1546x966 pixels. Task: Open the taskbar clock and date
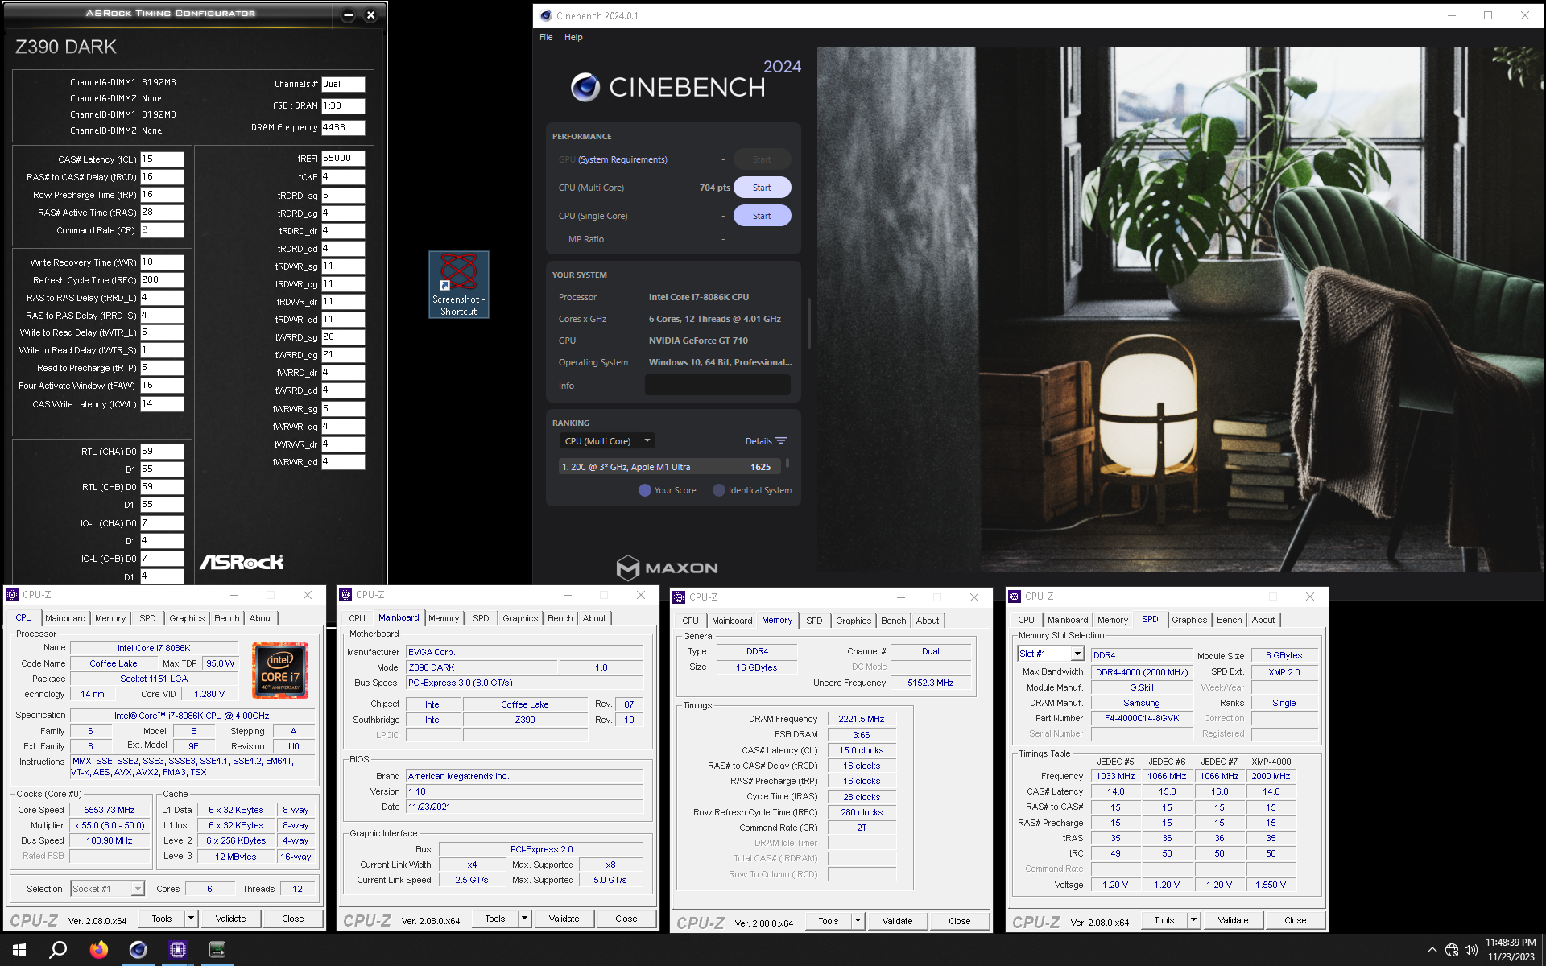pyautogui.click(x=1511, y=950)
